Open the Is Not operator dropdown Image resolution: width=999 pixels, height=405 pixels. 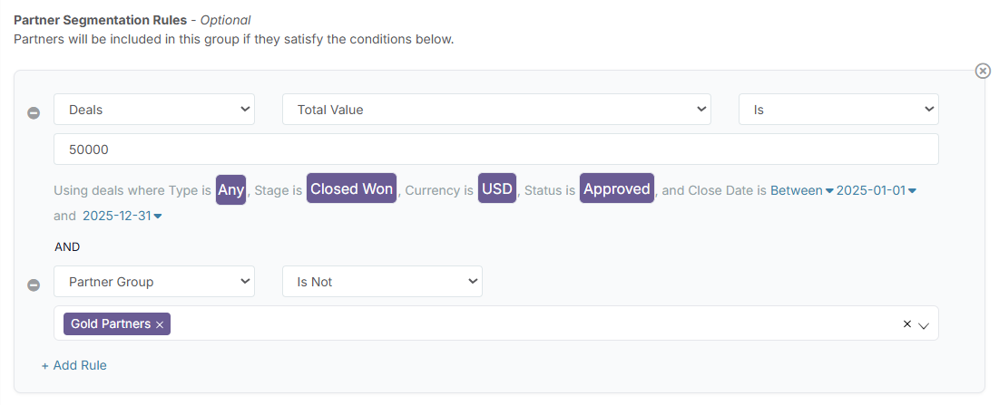tap(382, 282)
